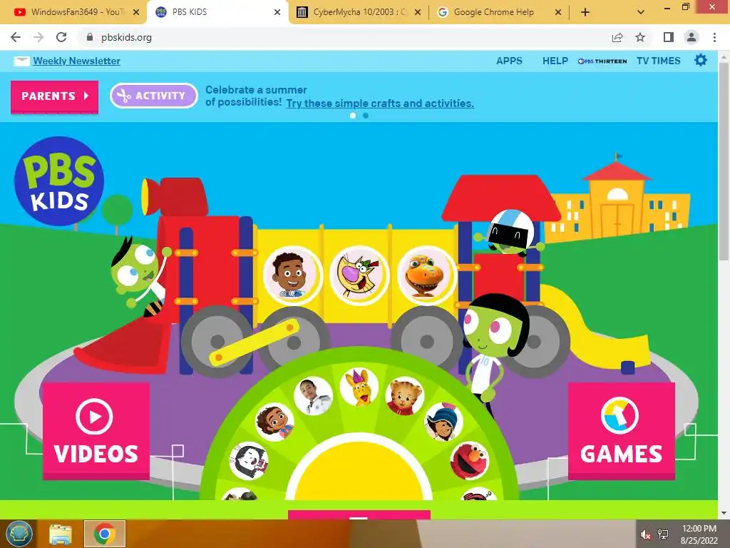This screenshot has width=730, height=548.
Task: Click the character wearing a helmet
Action: coord(510,232)
